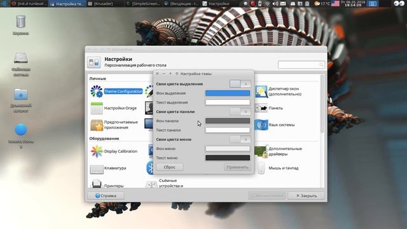Switch to Входящие mail taskbar window
407x229 pixels.
pyautogui.click(x=182, y=4)
